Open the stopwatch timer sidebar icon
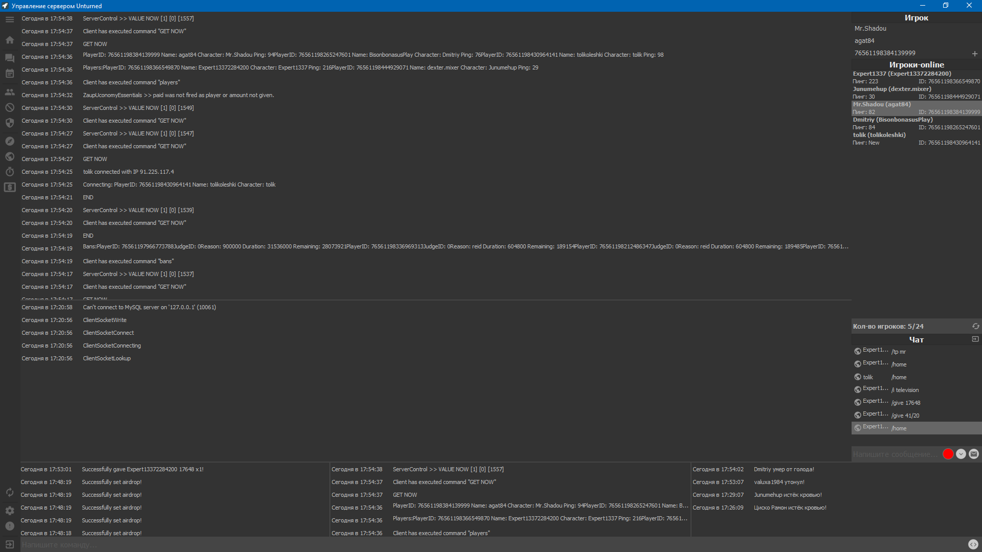Viewport: 982px width, 552px height. (10, 172)
